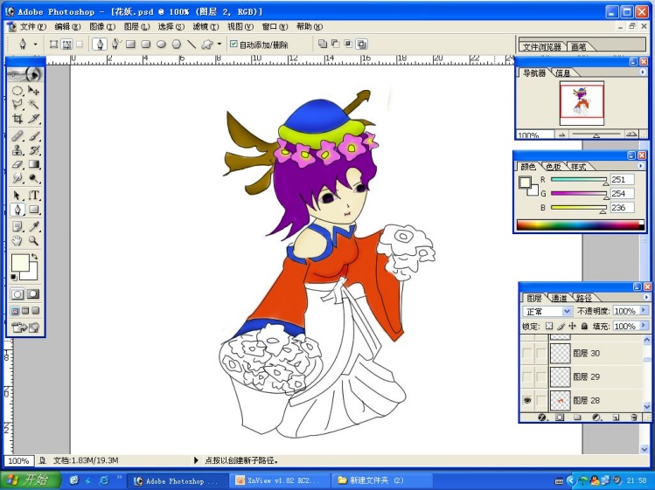Image resolution: width=655 pixels, height=490 pixels.
Task: Toggle lock all padlock icon
Action: click(x=584, y=326)
